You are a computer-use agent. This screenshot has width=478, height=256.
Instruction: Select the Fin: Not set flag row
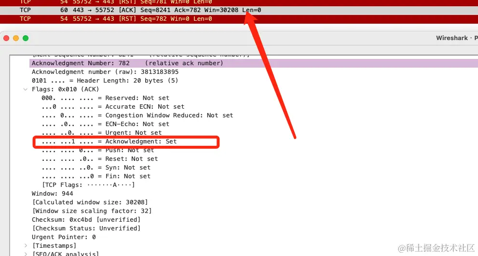(x=96, y=176)
